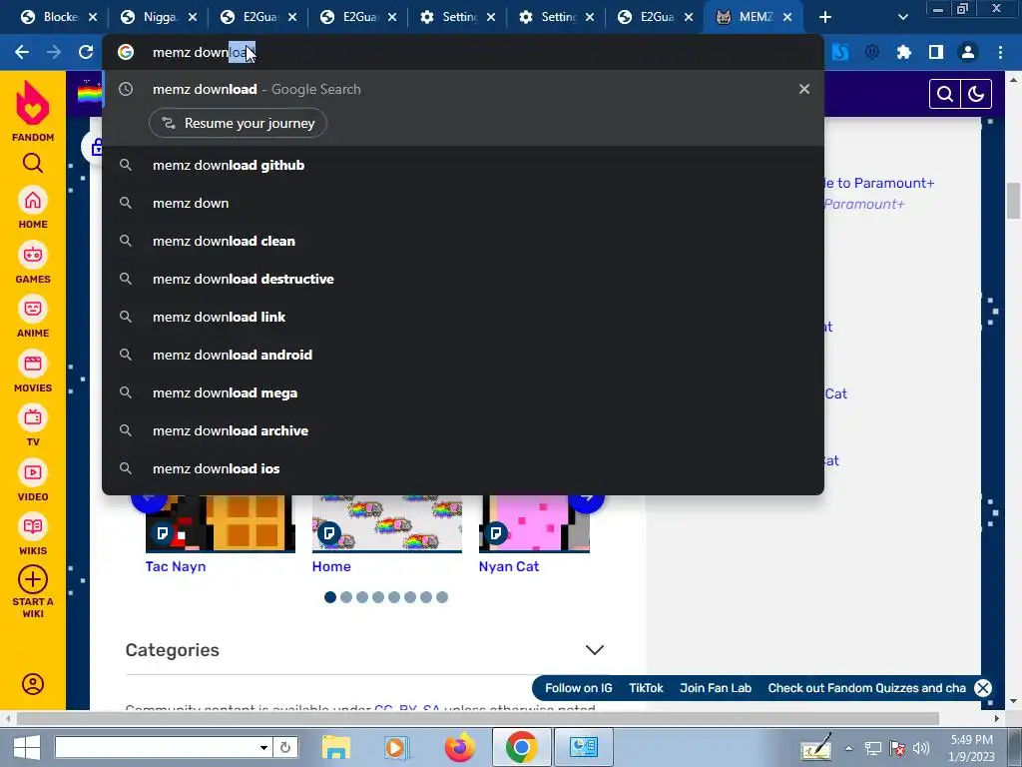This screenshot has height=767, width=1022.
Task: Reload the current page
Action: 86,52
